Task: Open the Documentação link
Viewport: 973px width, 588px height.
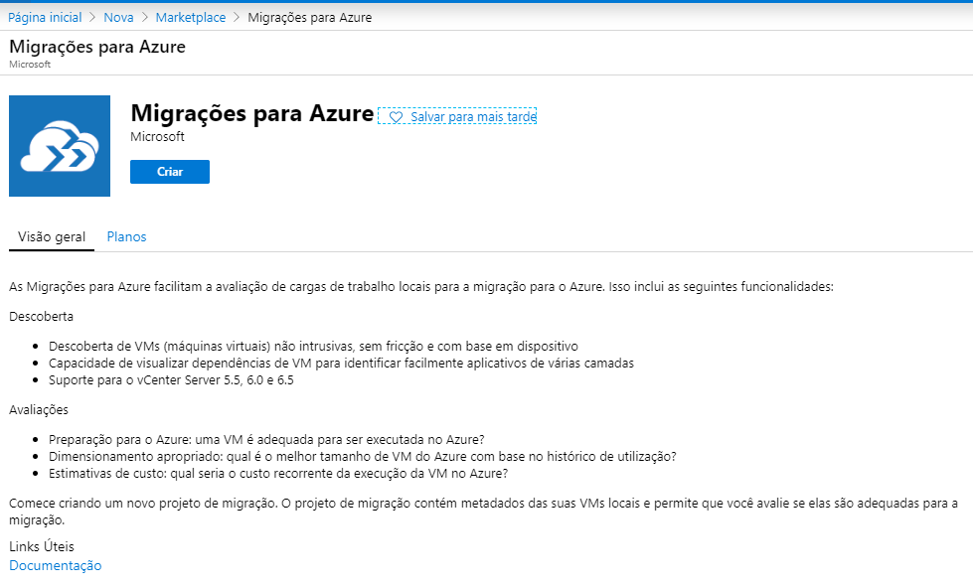Action: 56,565
